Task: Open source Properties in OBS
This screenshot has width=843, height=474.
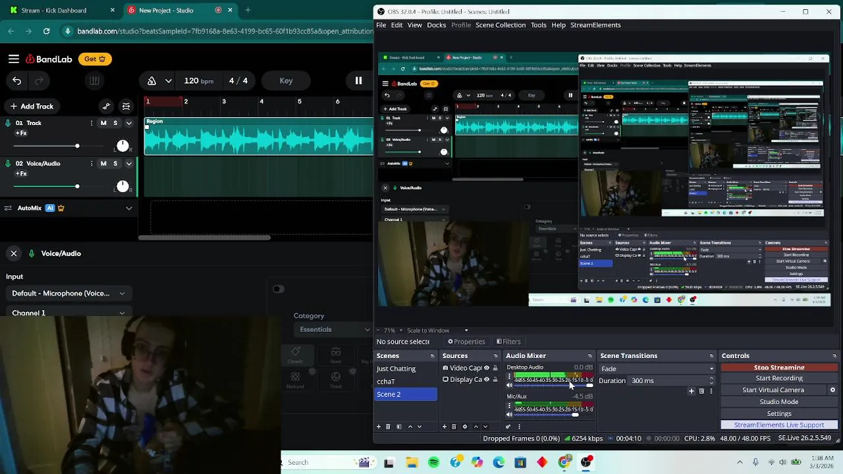Action: click(466, 342)
